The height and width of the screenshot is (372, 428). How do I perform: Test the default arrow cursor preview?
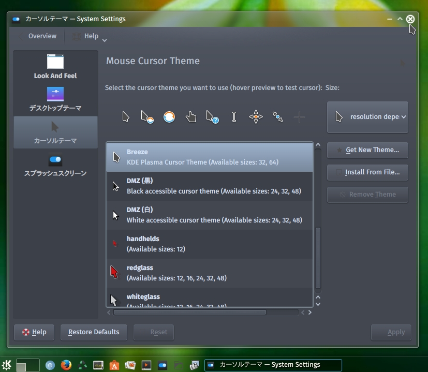tap(126, 117)
